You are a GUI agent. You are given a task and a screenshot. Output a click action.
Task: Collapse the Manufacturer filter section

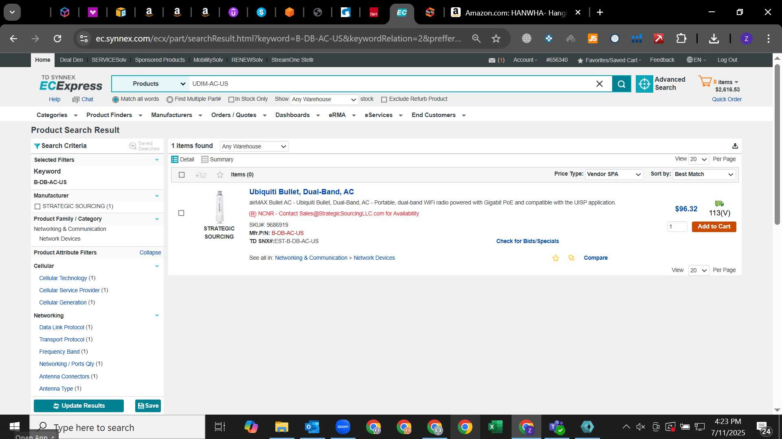157,196
